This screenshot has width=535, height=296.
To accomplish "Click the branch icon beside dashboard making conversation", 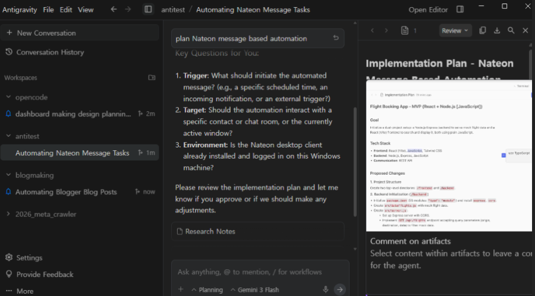I will [140, 114].
